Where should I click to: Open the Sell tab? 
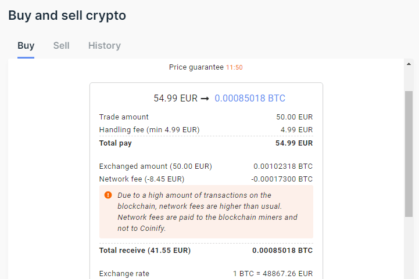pos(61,46)
